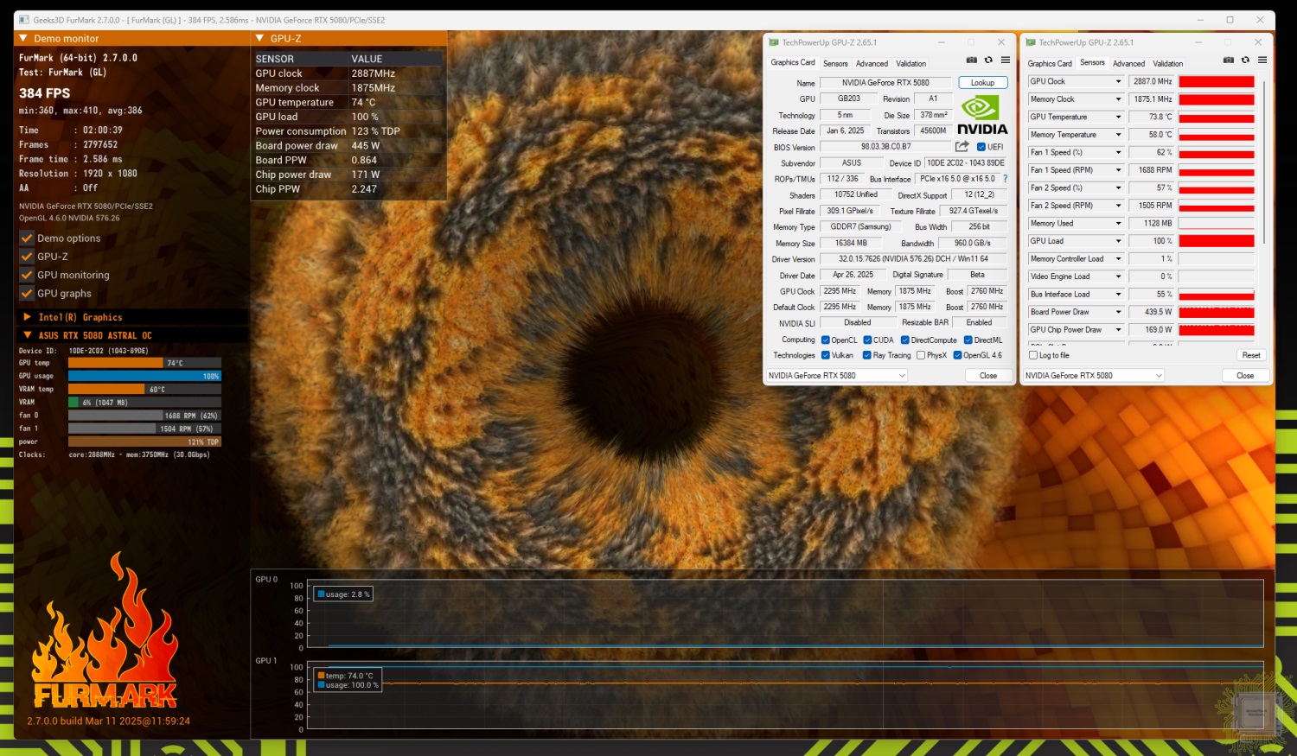Image resolution: width=1297 pixels, height=756 pixels.
Task: Click Driver Version field value
Action: tap(913, 259)
